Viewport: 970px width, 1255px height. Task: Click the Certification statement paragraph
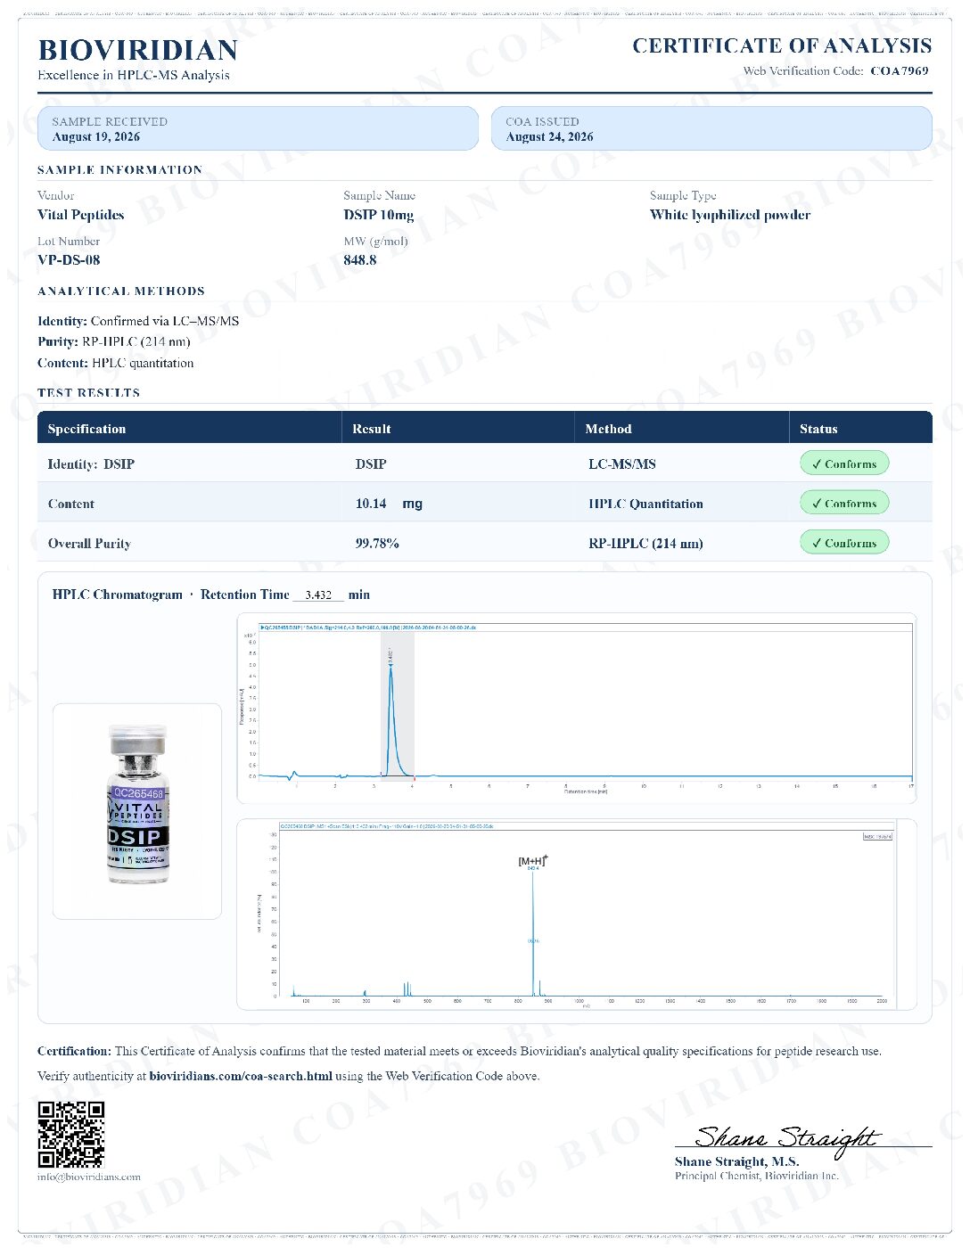(x=459, y=1051)
